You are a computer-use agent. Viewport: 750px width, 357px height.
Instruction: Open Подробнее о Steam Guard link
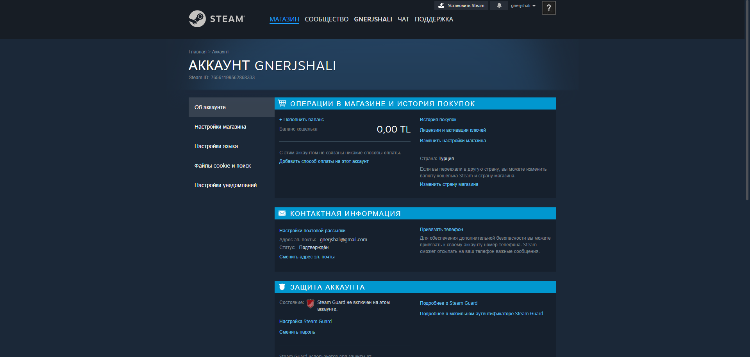(x=448, y=303)
